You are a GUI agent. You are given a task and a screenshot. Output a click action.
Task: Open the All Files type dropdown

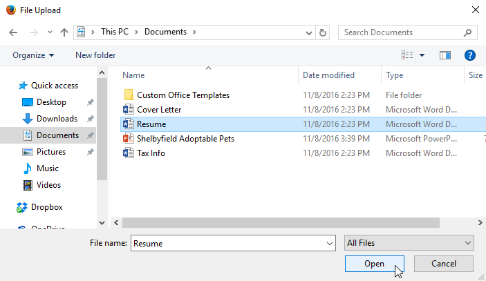409,243
